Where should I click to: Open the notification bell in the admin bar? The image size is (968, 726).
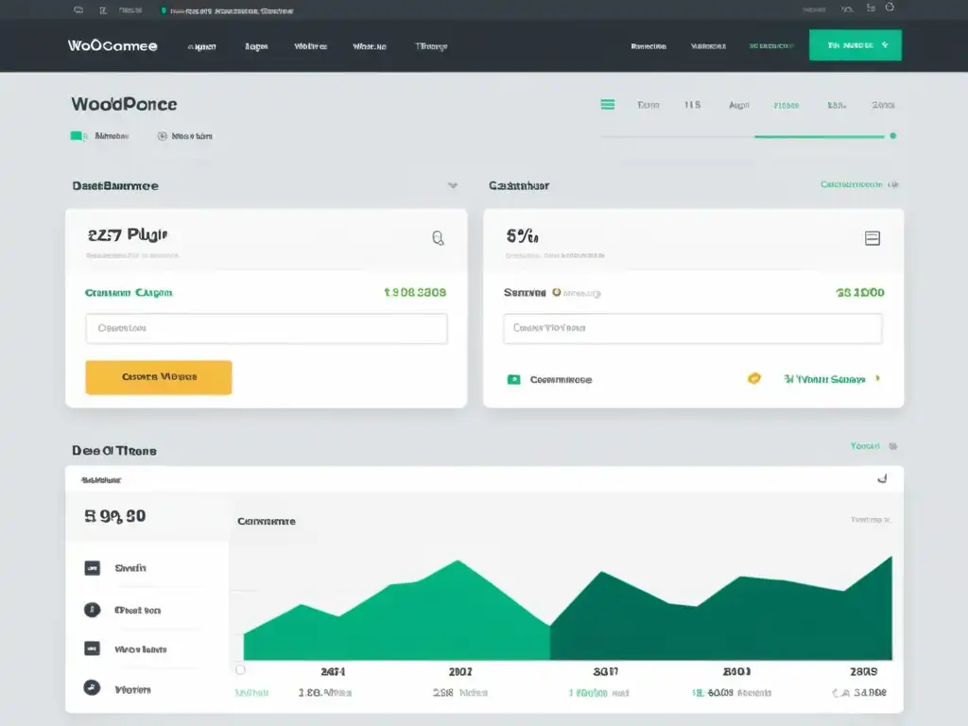pos(889,9)
